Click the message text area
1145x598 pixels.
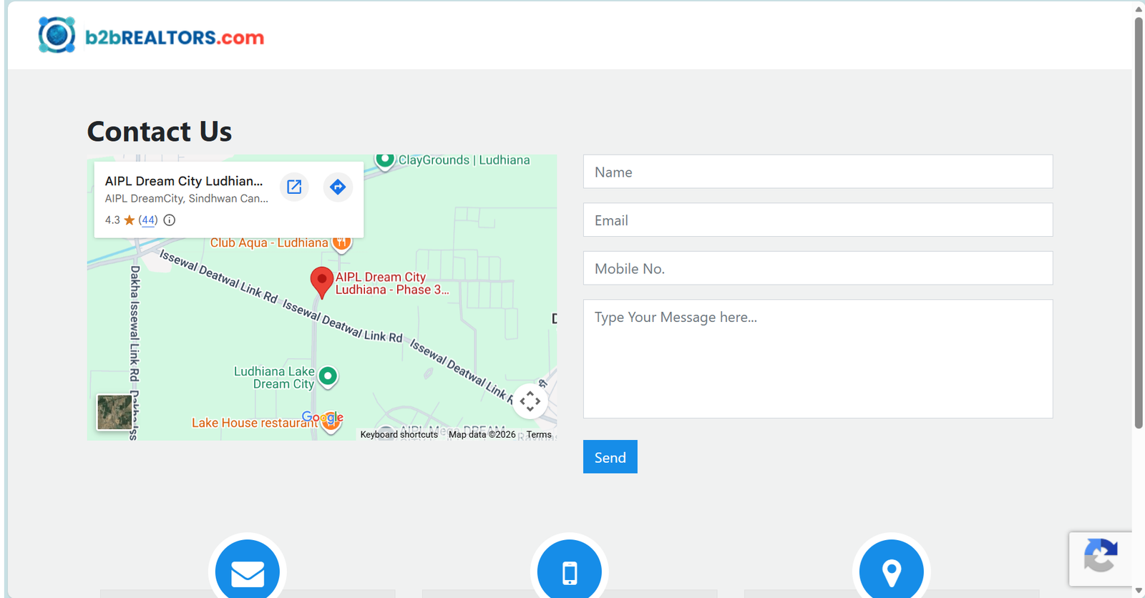pos(817,359)
